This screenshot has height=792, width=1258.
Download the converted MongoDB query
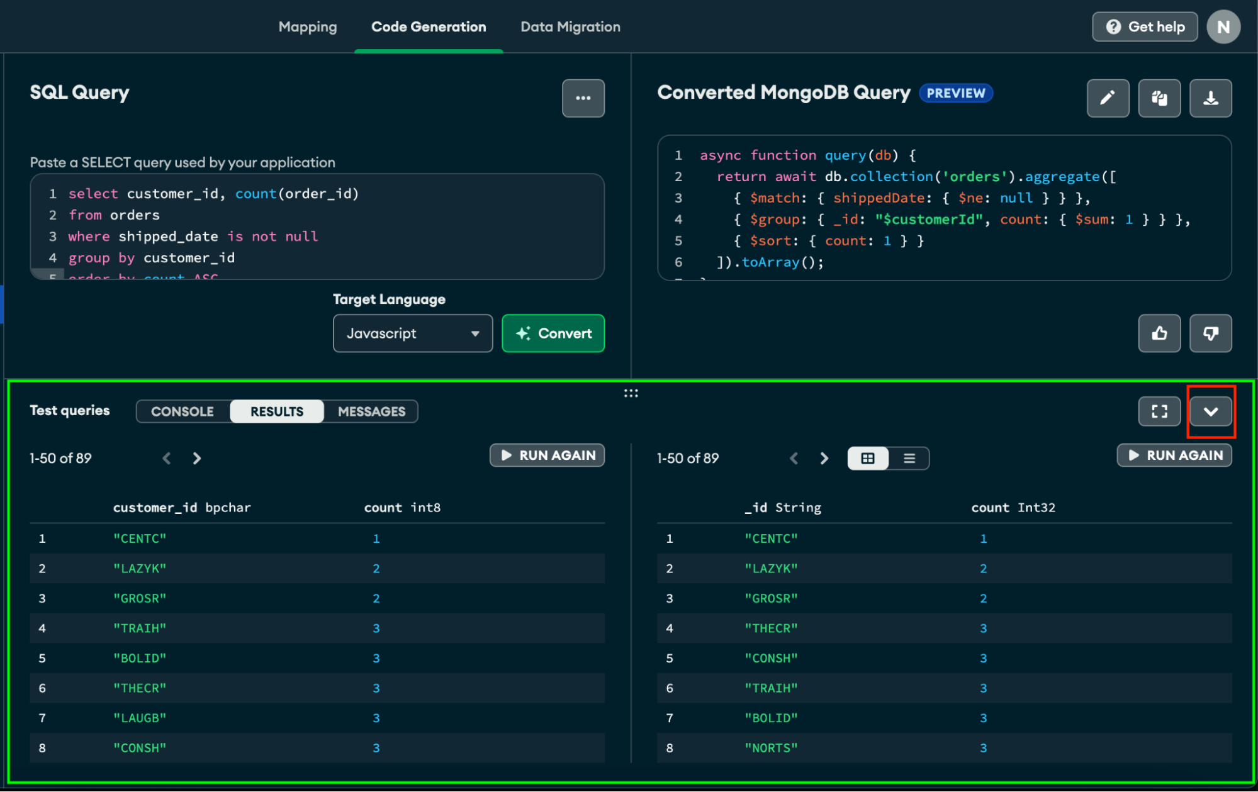(1210, 98)
